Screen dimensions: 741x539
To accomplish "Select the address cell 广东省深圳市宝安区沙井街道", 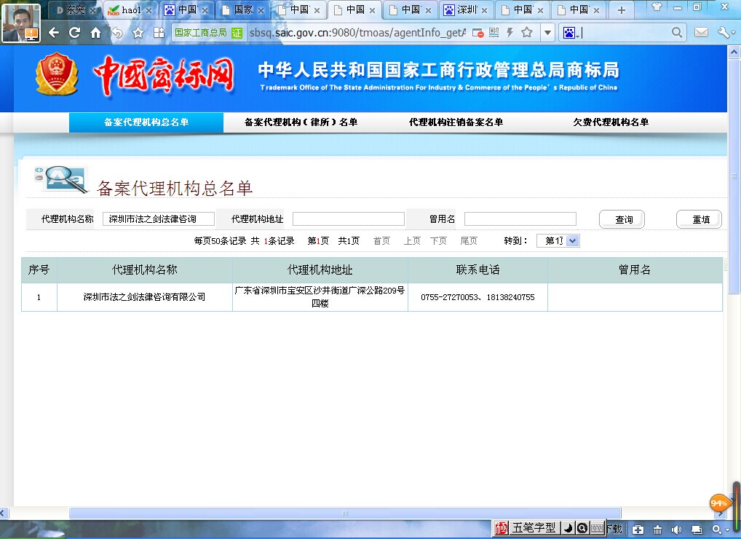I will (x=320, y=297).
